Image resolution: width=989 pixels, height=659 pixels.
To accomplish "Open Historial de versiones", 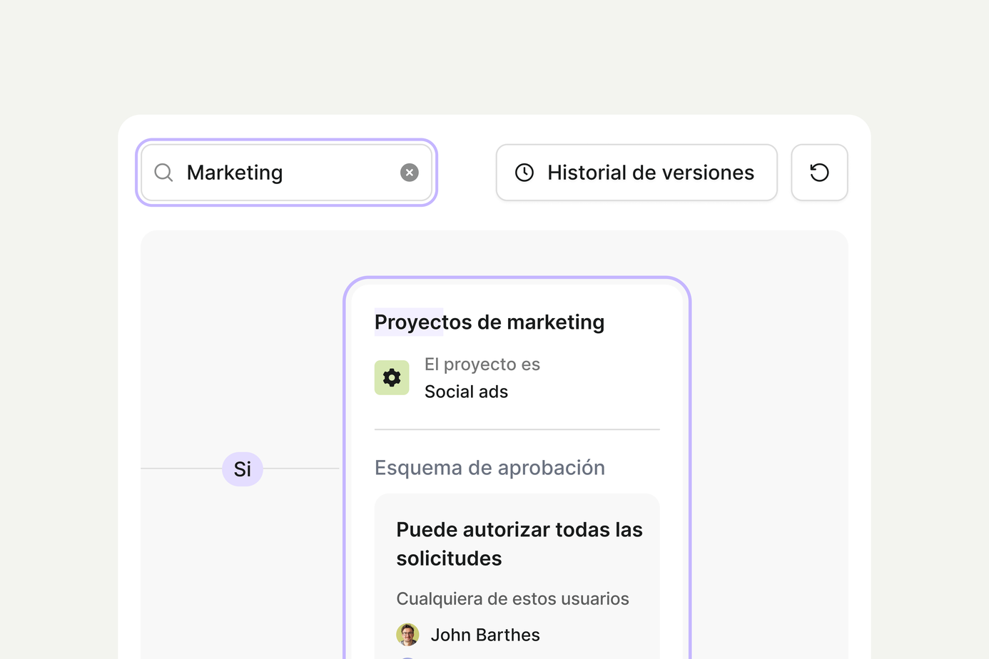I will (636, 173).
